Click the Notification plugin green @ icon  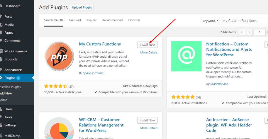(x=186, y=56)
